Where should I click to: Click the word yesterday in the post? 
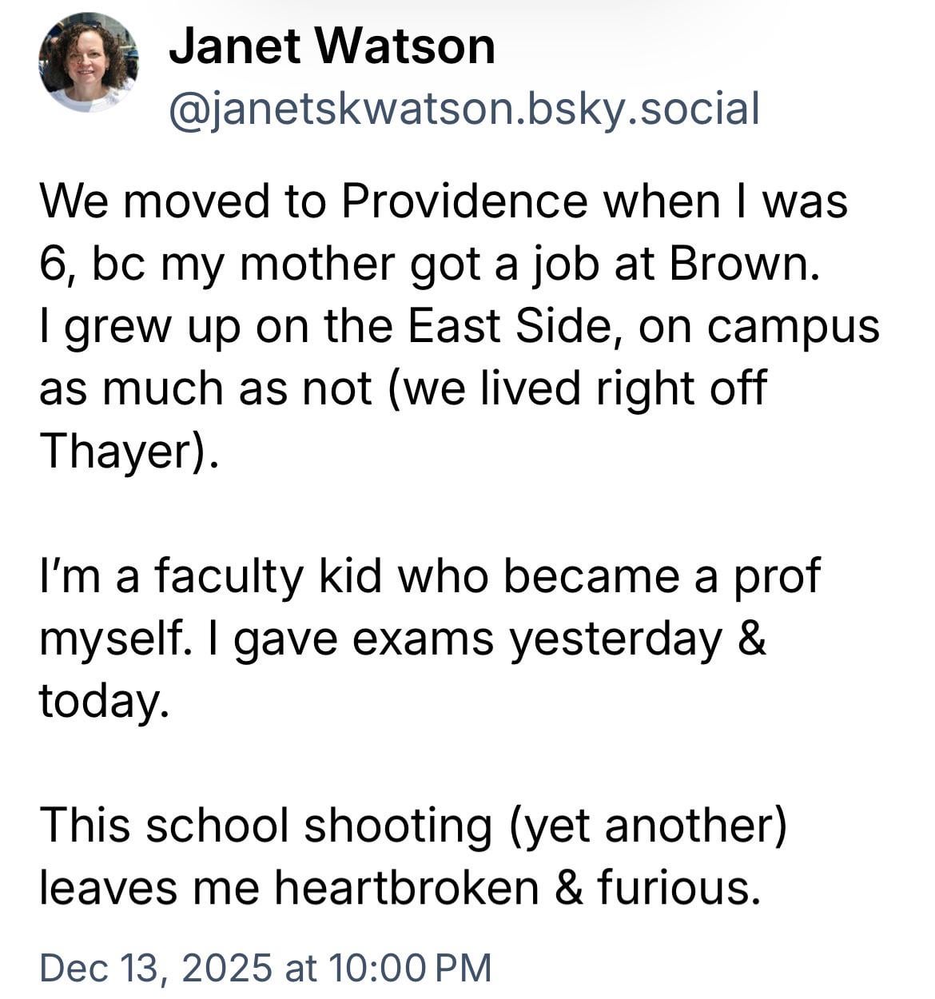tap(615, 638)
